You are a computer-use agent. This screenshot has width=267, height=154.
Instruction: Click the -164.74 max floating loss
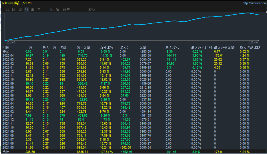171,55
